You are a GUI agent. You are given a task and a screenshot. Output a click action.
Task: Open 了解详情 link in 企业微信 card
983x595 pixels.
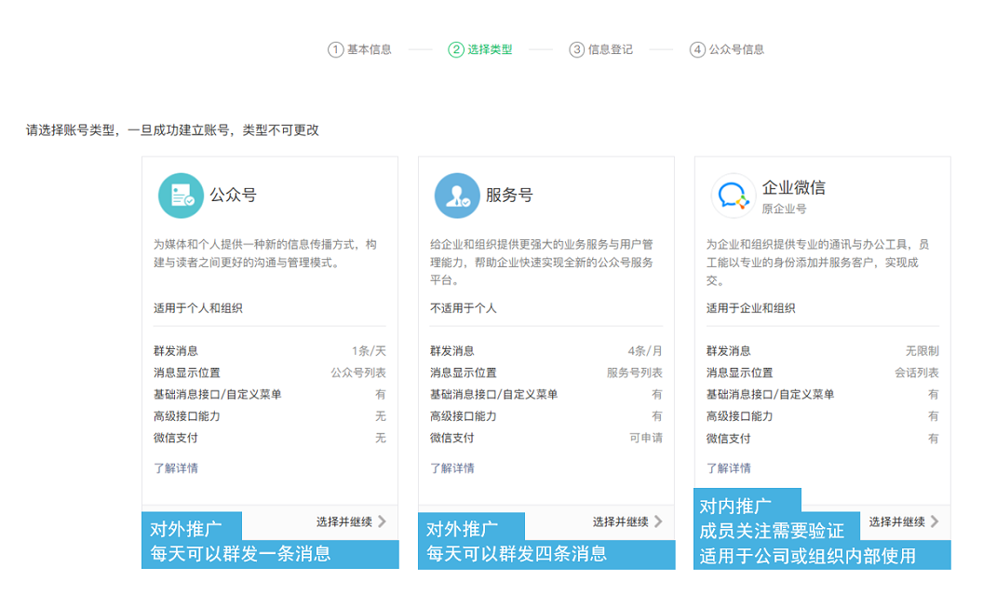(729, 468)
